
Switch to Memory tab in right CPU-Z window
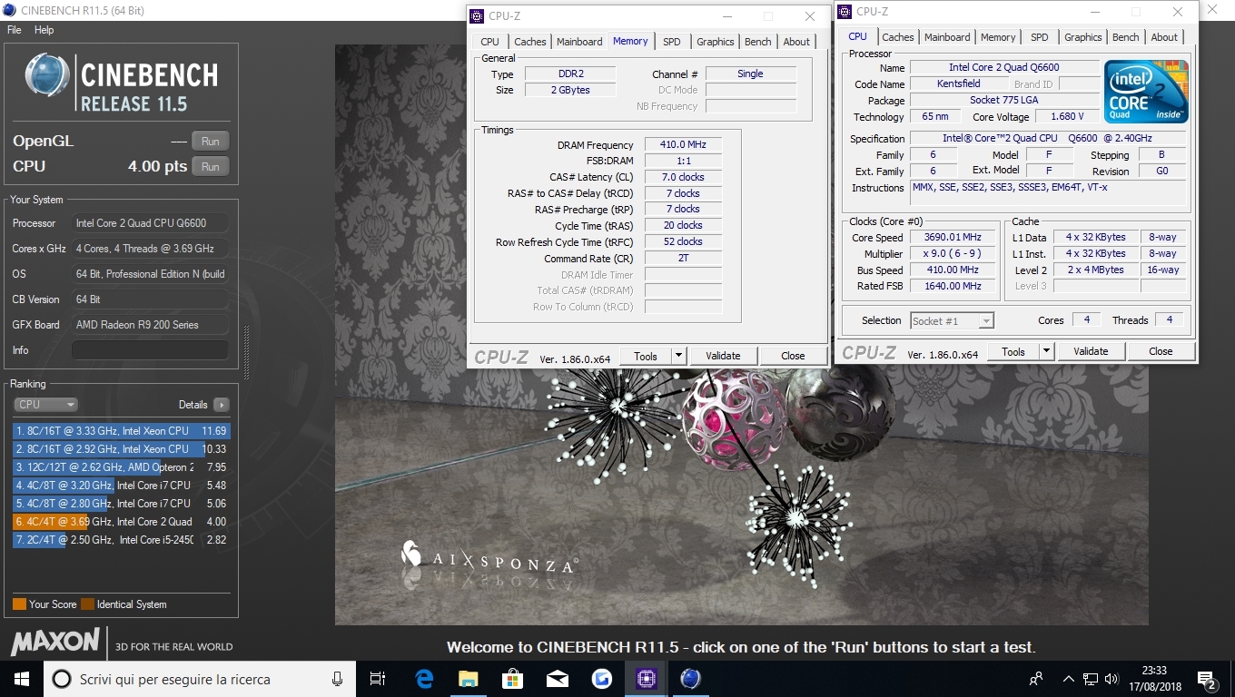(998, 37)
